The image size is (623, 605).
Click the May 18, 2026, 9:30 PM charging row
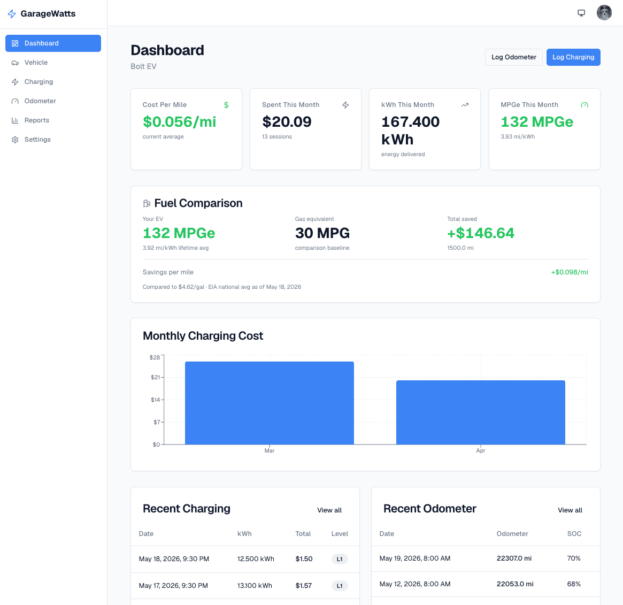245,559
